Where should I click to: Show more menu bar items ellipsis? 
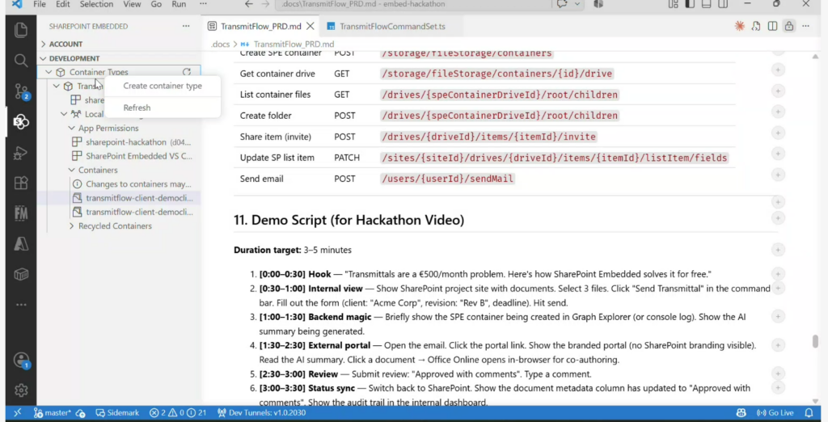[x=203, y=4]
